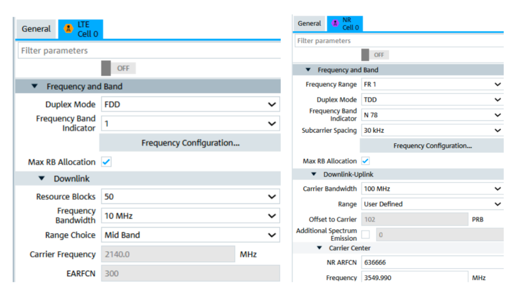Open the General tab in LTE panel

(x=36, y=29)
